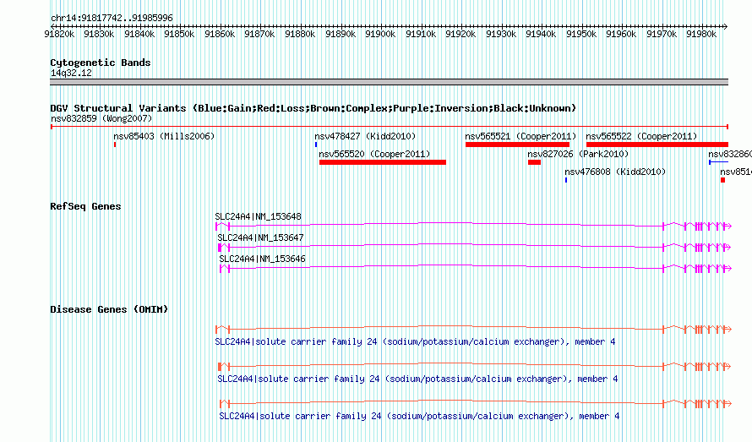Click the blue nsv476808 gain marker

[566, 180]
